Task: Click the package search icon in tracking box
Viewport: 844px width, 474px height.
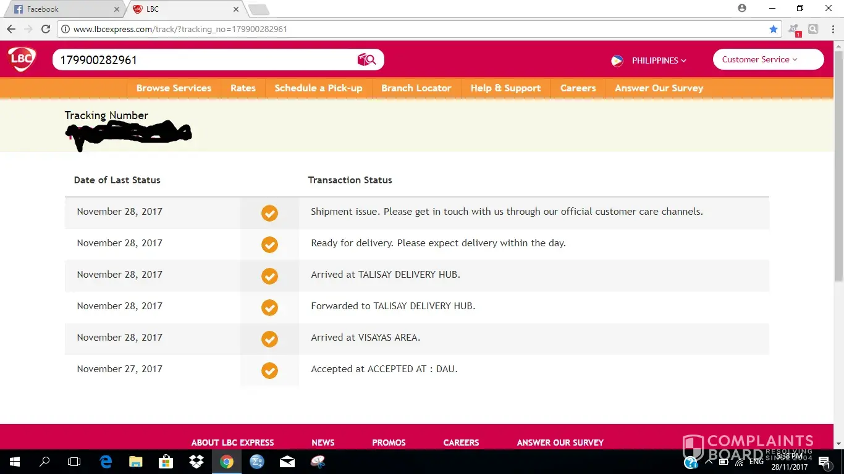Action: coord(366,59)
